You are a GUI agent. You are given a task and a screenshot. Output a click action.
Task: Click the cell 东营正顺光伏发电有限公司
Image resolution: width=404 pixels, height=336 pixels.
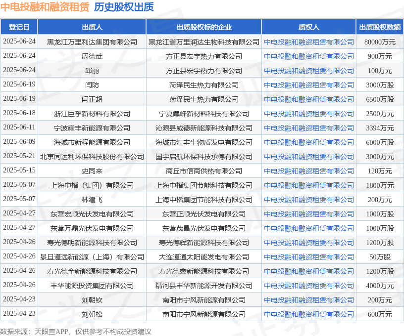tap(204, 214)
